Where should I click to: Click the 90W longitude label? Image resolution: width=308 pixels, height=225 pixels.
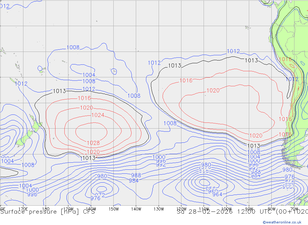[x=249, y=209]
